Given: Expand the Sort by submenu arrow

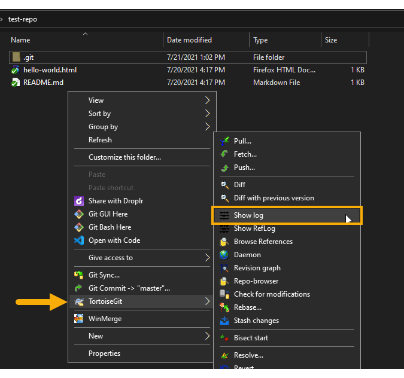Looking at the screenshot, I should pyautogui.click(x=207, y=113).
